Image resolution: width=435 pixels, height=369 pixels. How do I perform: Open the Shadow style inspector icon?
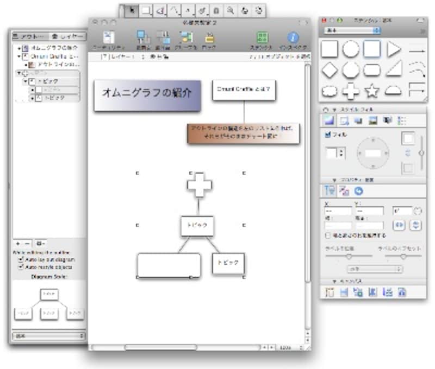tap(358, 120)
